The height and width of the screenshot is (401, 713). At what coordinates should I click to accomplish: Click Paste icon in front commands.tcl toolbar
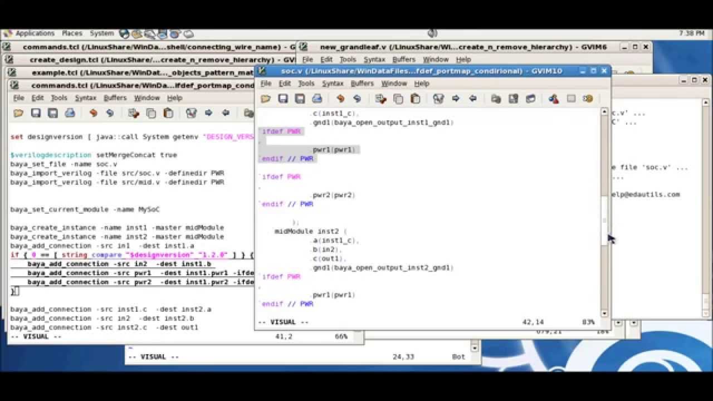(168, 113)
